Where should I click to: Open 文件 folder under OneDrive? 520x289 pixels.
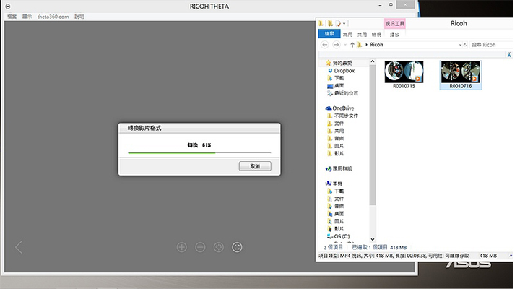339,124
